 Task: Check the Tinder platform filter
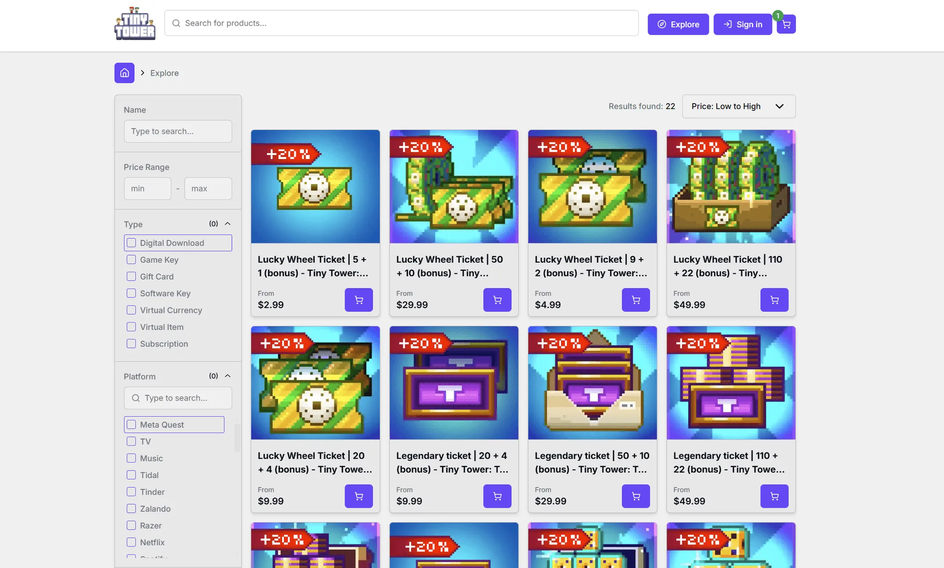click(131, 492)
